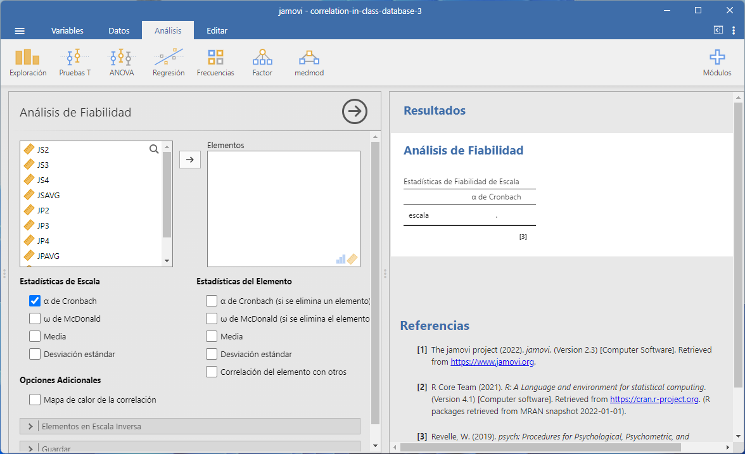Screen dimensions: 745x454
Task: Open the Frecuencias analysis menu
Action: (215, 63)
